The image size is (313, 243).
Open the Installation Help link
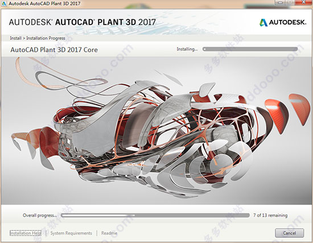click(26, 233)
